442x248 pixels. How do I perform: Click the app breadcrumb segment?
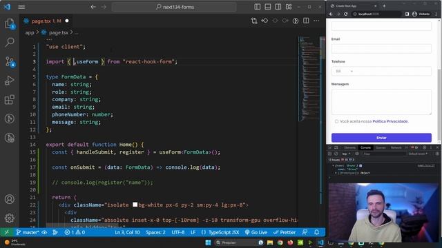click(30, 32)
